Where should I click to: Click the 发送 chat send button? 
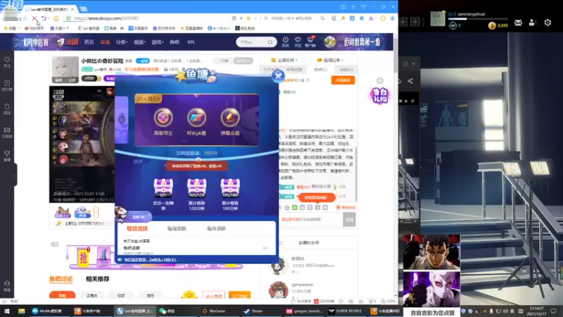[349, 220]
